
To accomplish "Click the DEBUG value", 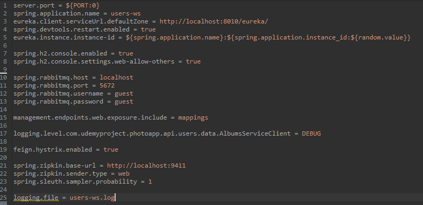I will [311, 133].
